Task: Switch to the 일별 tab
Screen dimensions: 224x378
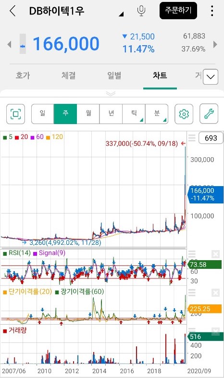Action: pyautogui.click(x=114, y=76)
